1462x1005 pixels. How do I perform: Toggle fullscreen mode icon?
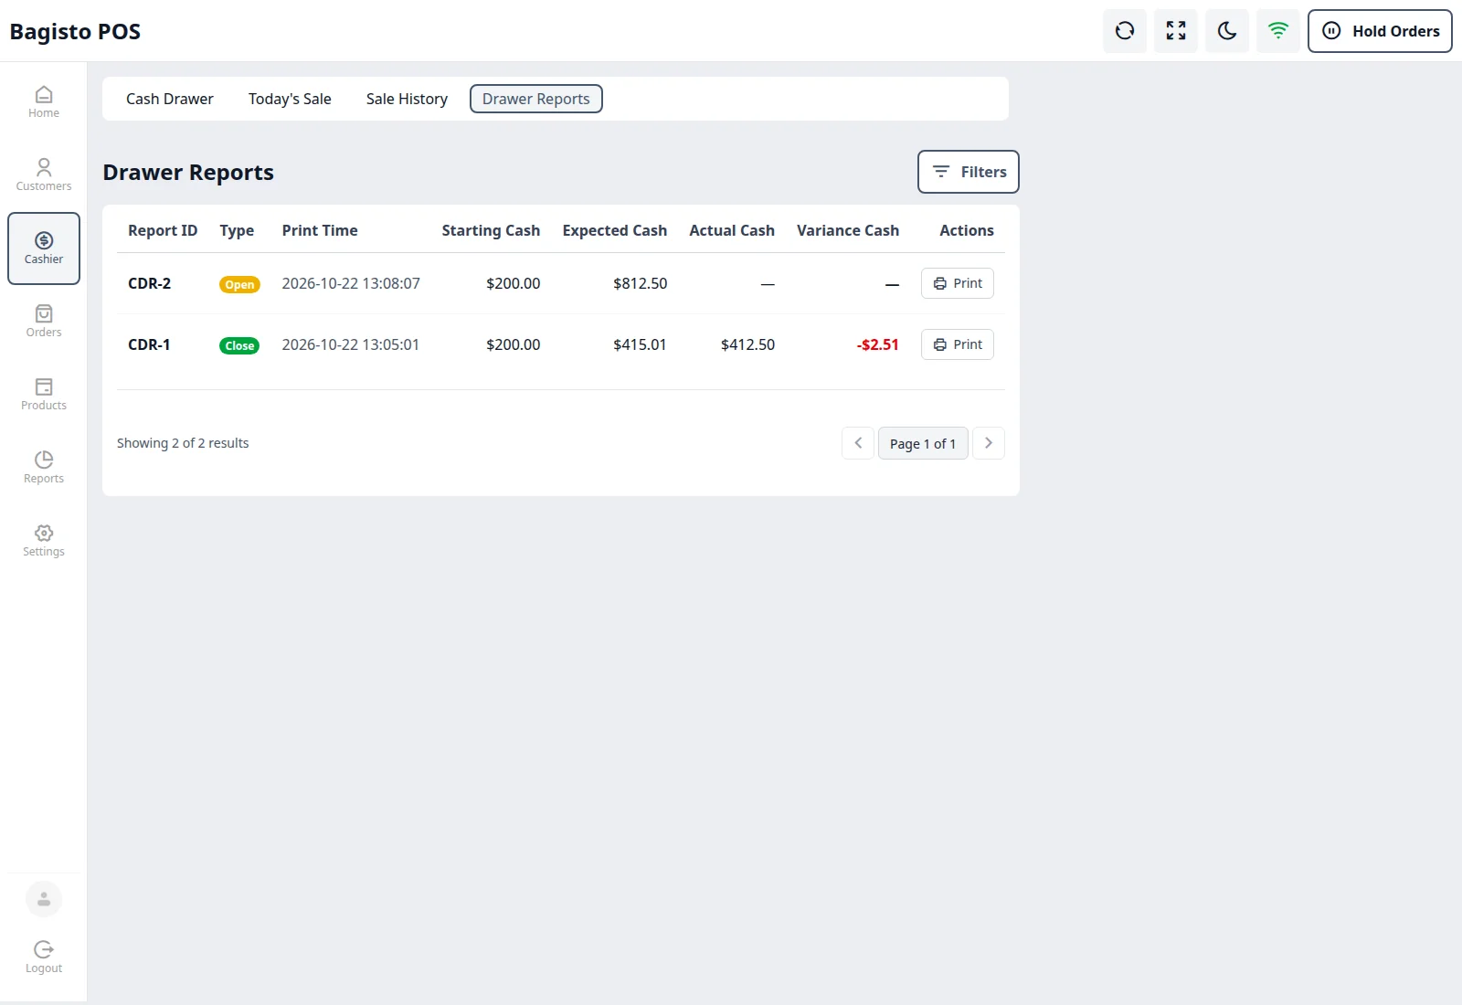pos(1176,31)
